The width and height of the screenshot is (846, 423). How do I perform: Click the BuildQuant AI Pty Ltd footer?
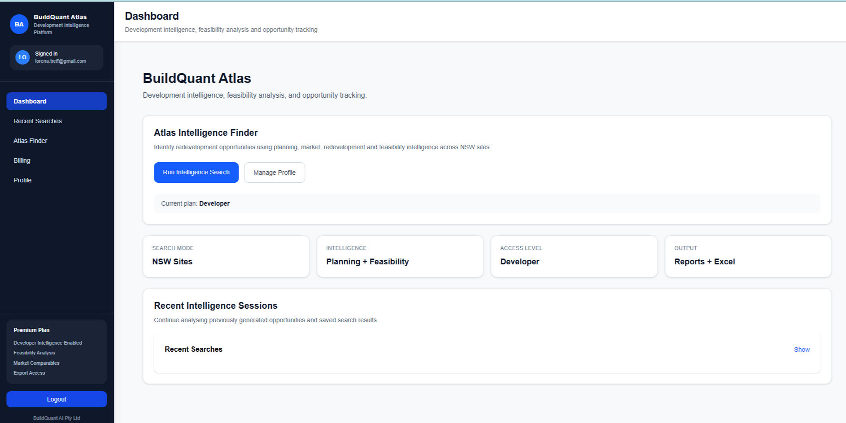tap(57, 418)
